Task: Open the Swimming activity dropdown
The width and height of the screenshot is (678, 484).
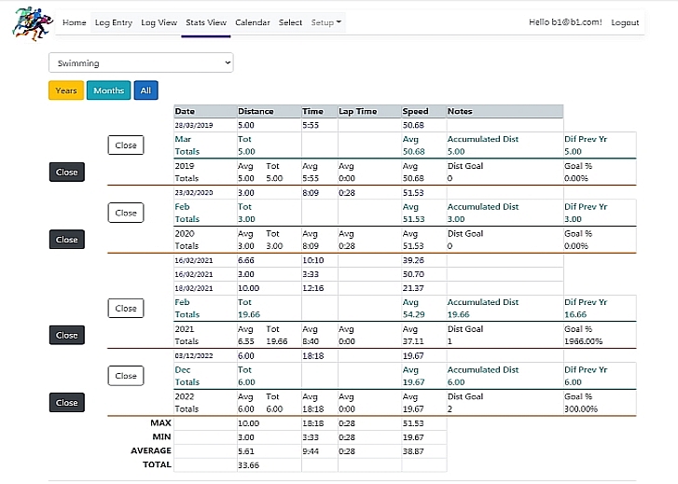Action: (141, 62)
